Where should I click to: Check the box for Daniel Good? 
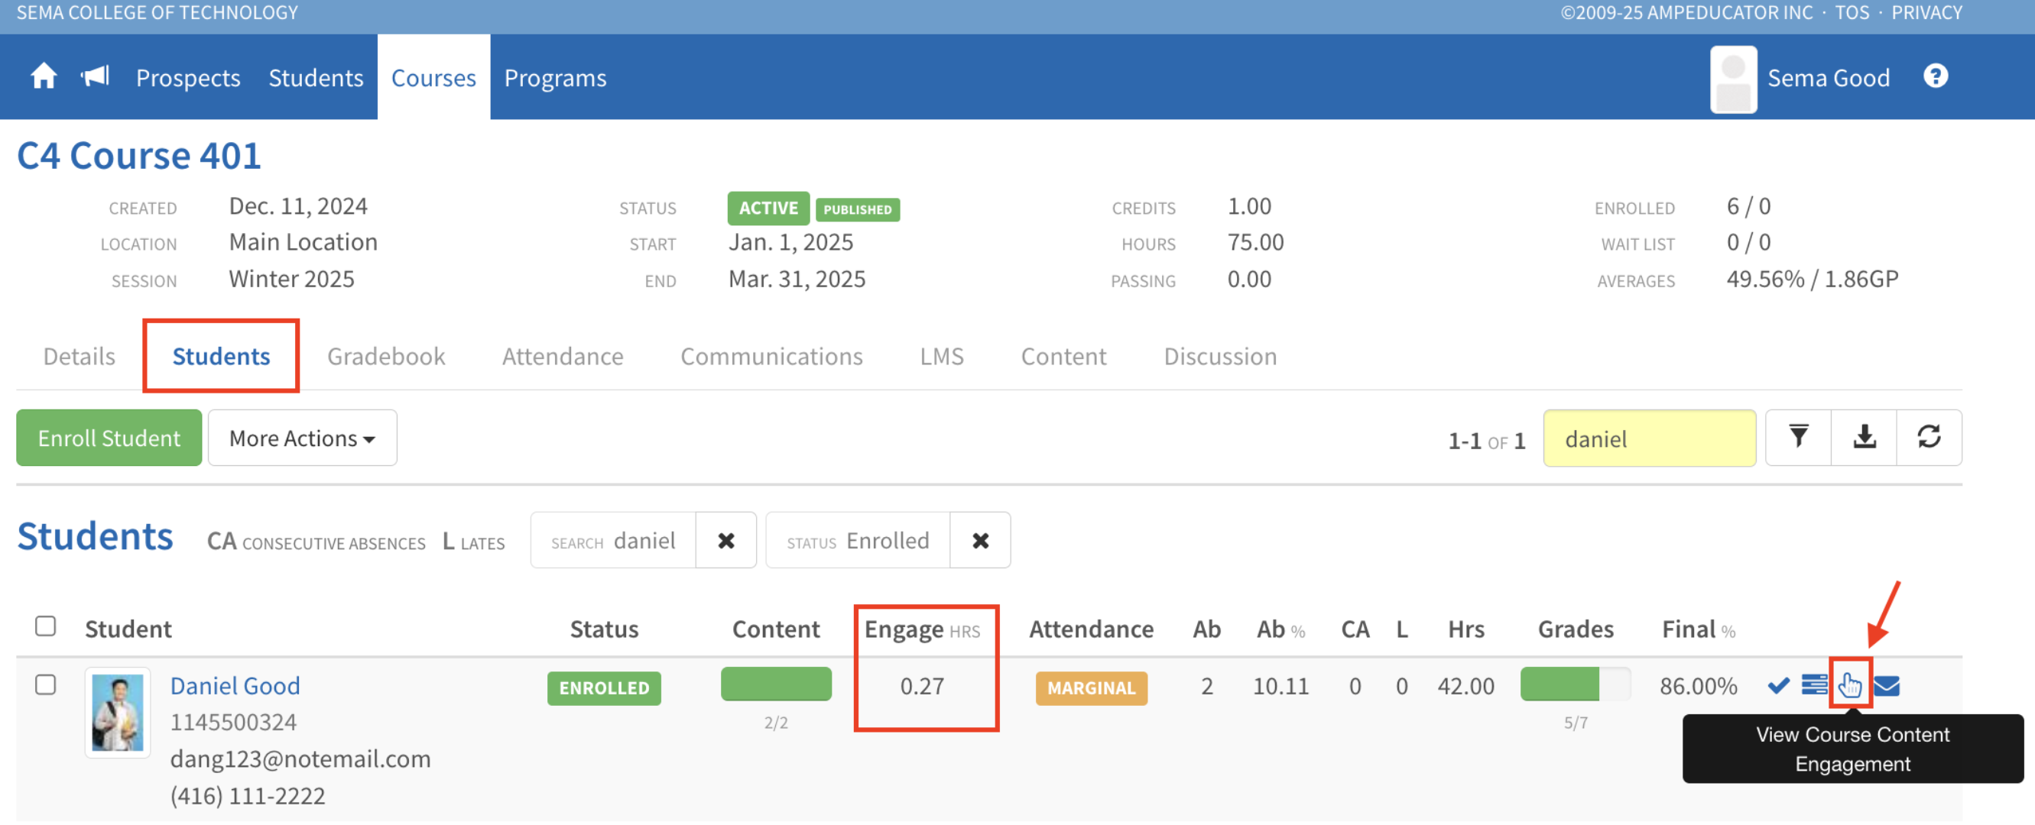pyautogui.click(x=46, y=684)
